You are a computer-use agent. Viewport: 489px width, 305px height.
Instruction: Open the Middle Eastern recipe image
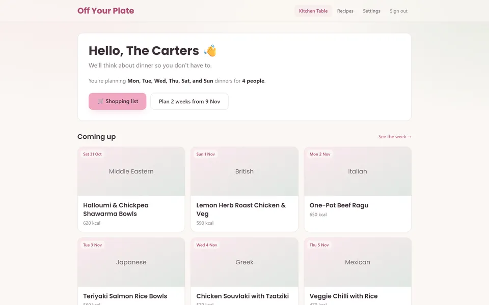coord(131,171)
